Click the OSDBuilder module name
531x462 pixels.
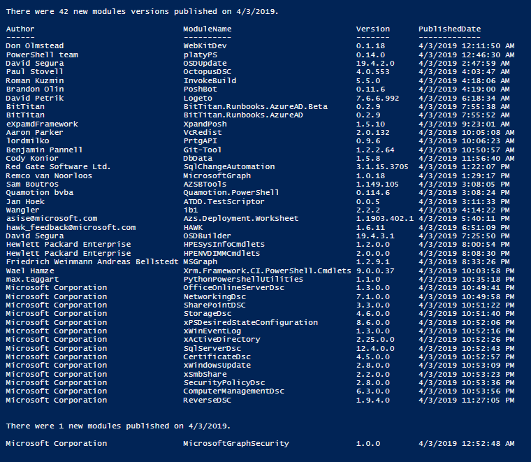(208, 236)
